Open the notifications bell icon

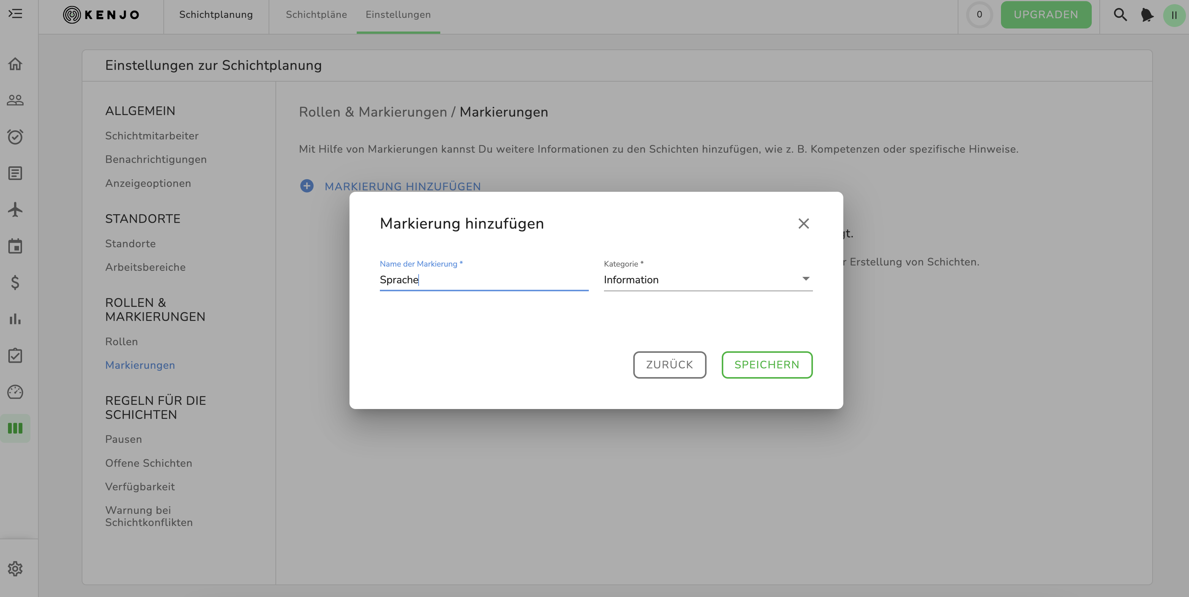click(1147, 15)
